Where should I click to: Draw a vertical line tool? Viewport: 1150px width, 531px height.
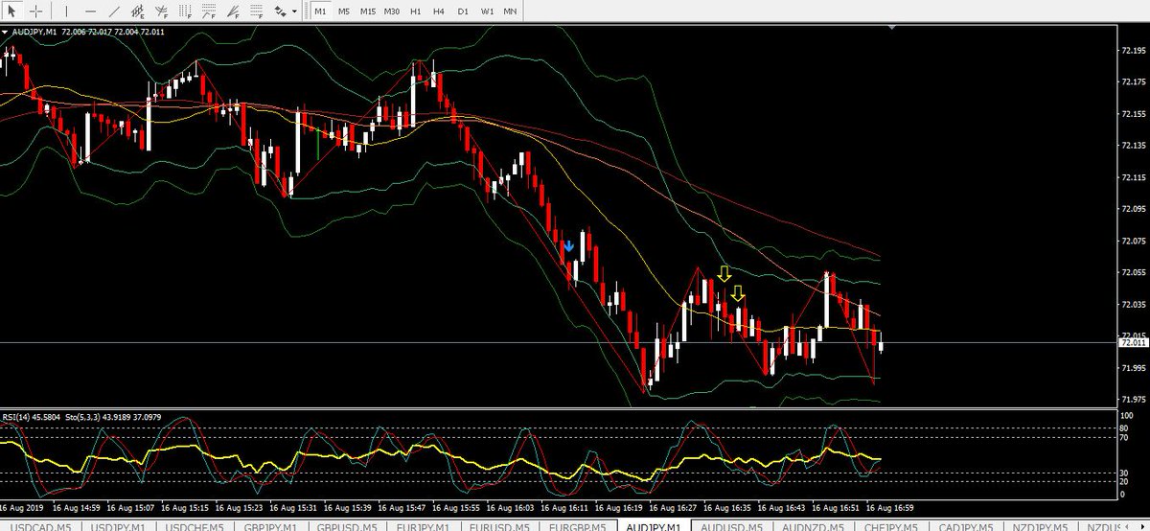pyautogui.click(x=66, y=12)
